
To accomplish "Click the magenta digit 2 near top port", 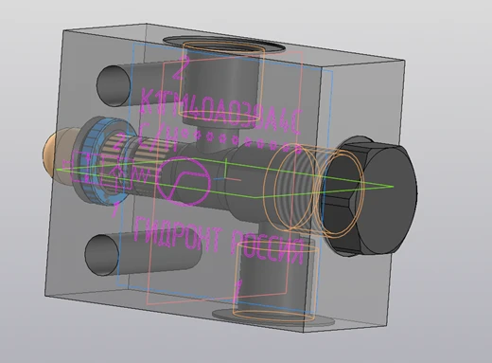I will (180, 67).
